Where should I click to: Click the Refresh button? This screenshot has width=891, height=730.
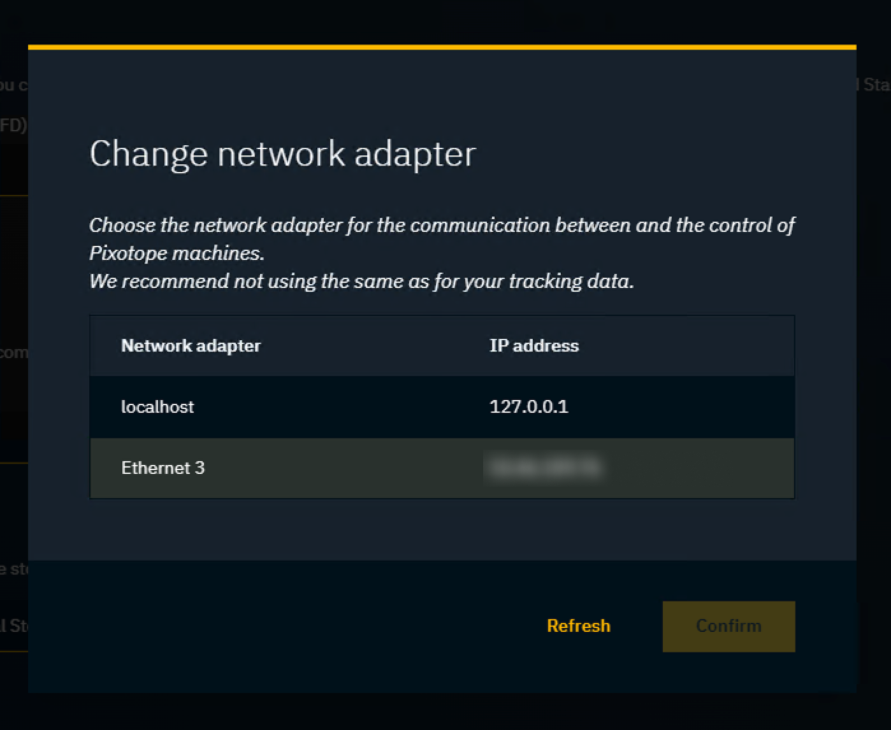point(578,626)
